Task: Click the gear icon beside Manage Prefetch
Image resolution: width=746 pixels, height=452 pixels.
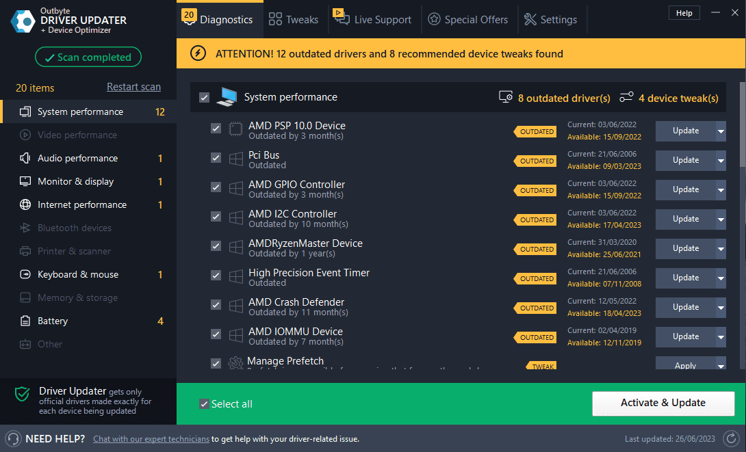Action: coord(235,363)
